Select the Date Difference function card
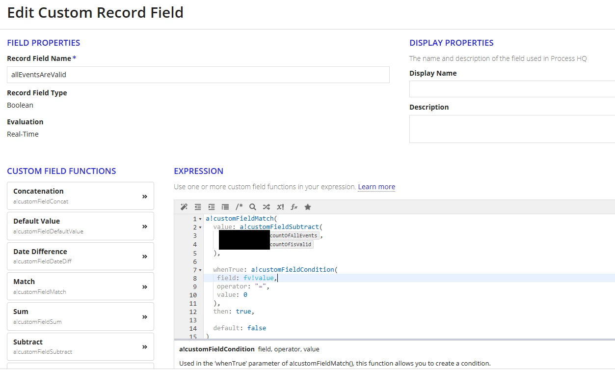 80,256
